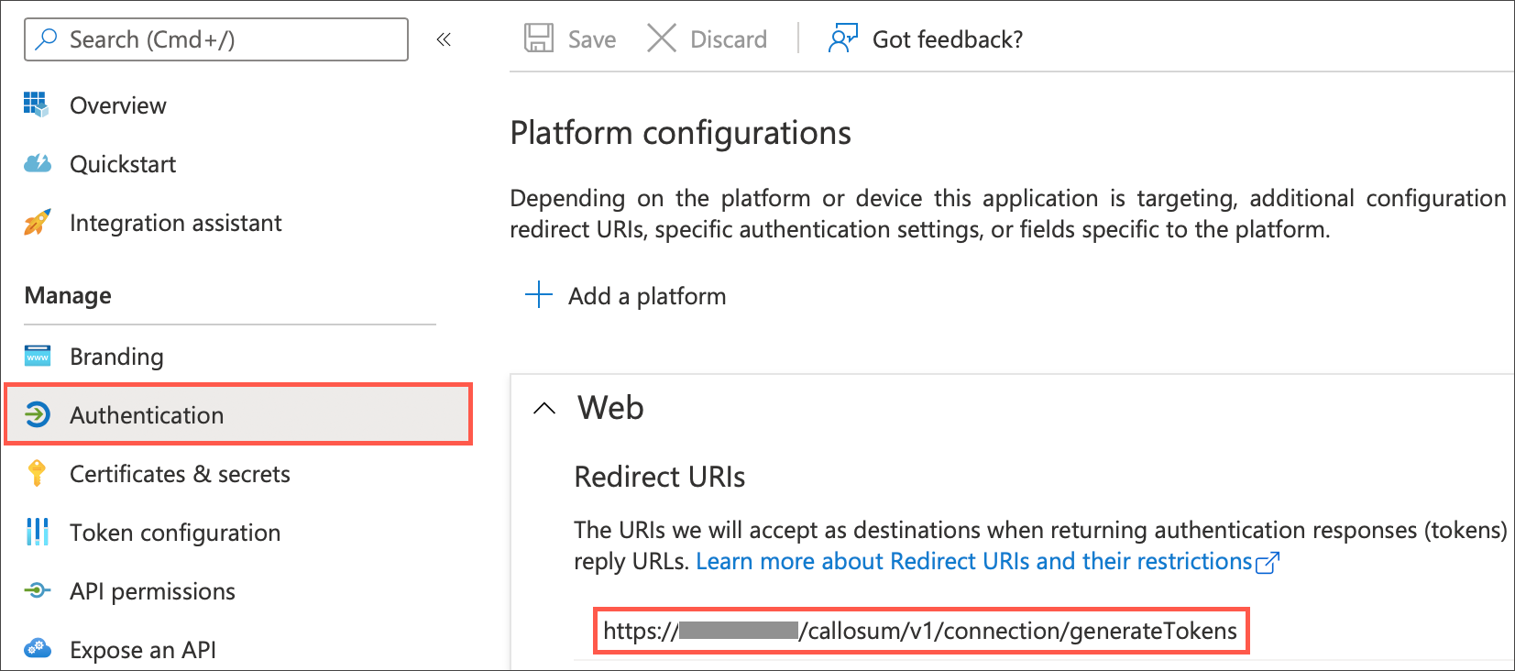This screenshot has width=1515, height=671.
Task: Select the Overview icon in sidebar
Action: click(x=36, y=104)
